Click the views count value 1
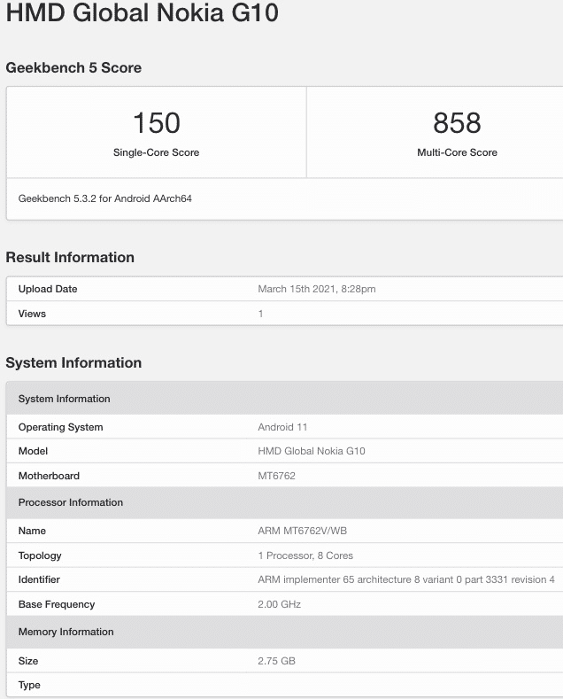 click(260, 314)
